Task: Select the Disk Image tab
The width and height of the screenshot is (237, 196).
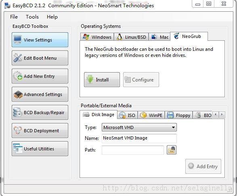Action: (99, 115)
